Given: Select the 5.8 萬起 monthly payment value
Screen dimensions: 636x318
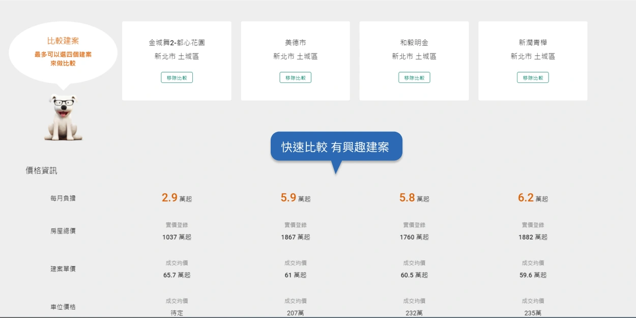Looking at the screenshot, I should tap(414, 198).
